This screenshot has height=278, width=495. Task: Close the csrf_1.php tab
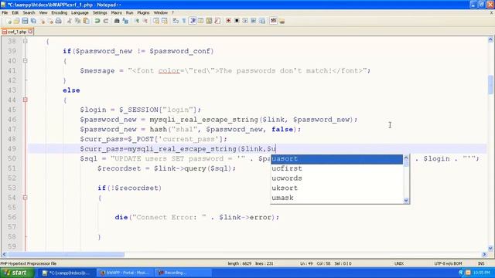coord(30,32)
